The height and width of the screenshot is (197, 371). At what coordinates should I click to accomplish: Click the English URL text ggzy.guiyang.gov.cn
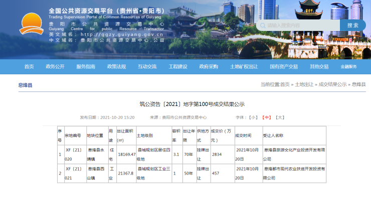point(122,34)
